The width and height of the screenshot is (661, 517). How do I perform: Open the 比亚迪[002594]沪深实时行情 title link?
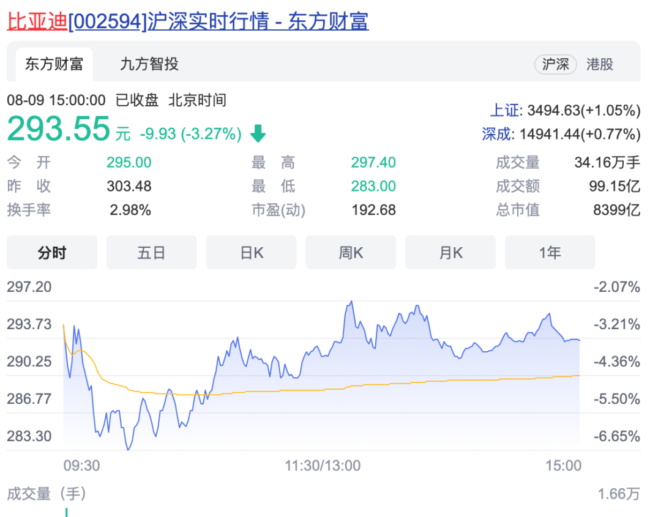click(x=188, y=21)
